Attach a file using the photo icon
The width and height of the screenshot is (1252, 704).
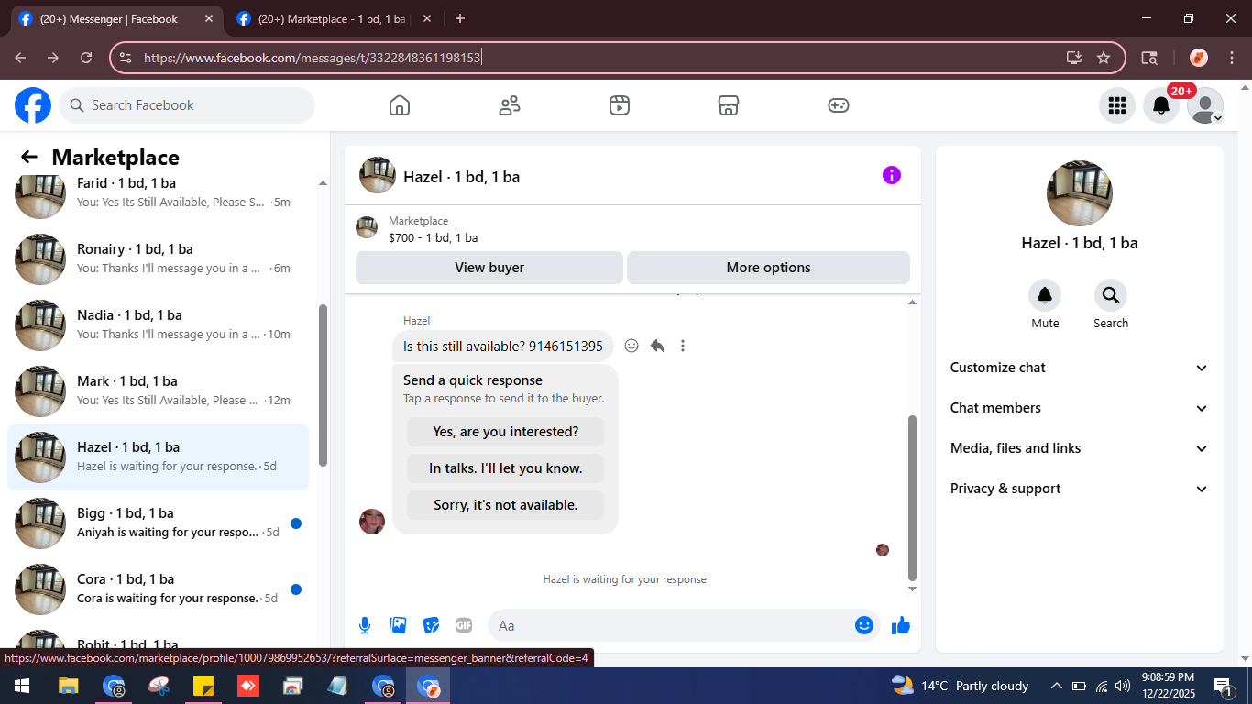click(398, 625)
